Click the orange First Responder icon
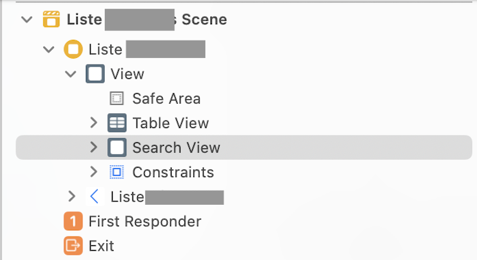Image resolution: width=477 pixels, height=260 pixels. pyautogui.click(x=73, y=221)
